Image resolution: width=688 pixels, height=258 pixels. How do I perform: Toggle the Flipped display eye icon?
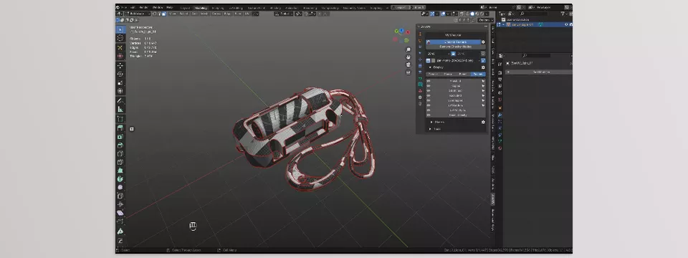[429, 86]
